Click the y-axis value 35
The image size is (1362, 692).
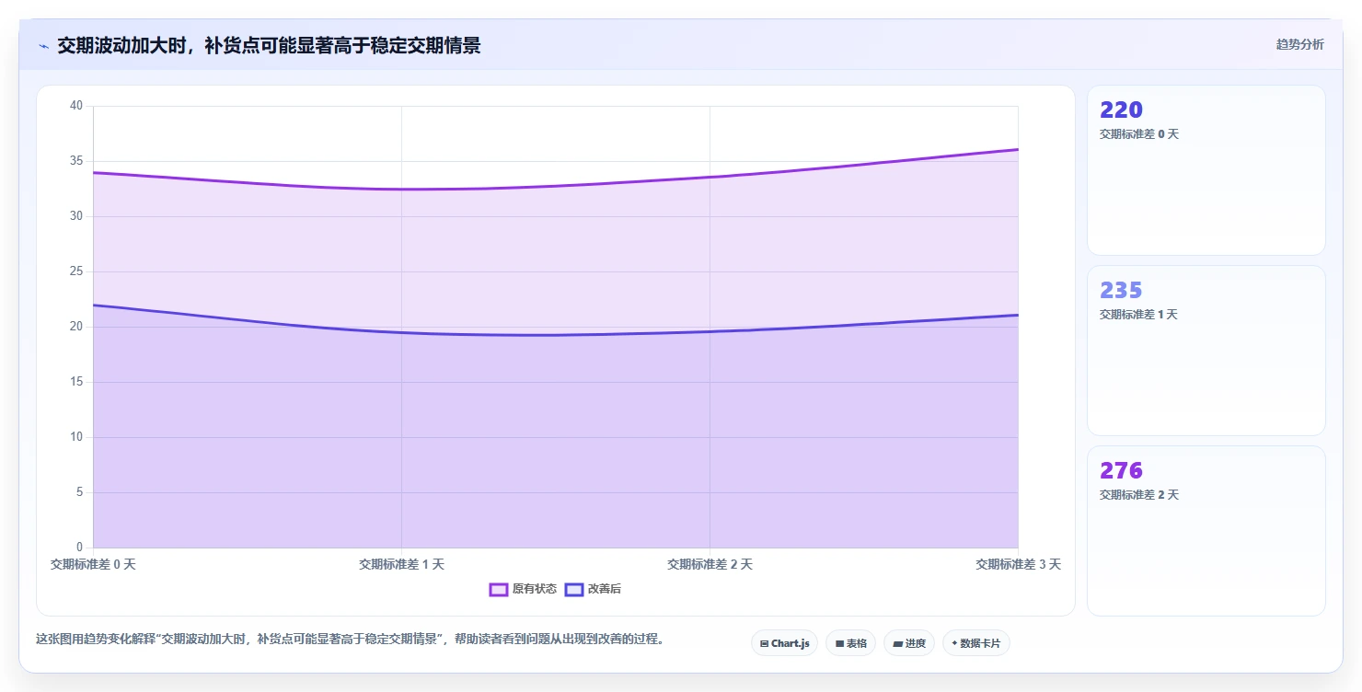coord(76,161)
